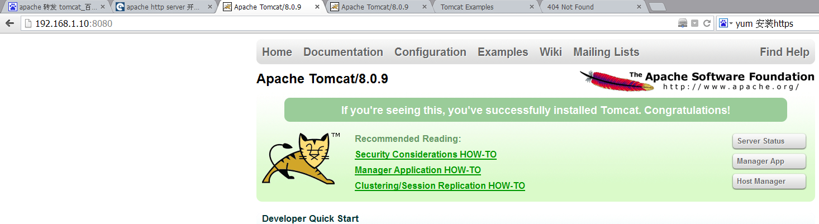Viewport: 819px width, 224px height.
Task: Open the Examples navigation link
Action: (x=503, y=52)
